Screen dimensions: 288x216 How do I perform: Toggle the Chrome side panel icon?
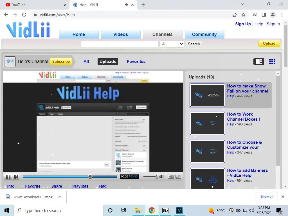(x=264, y=15)
